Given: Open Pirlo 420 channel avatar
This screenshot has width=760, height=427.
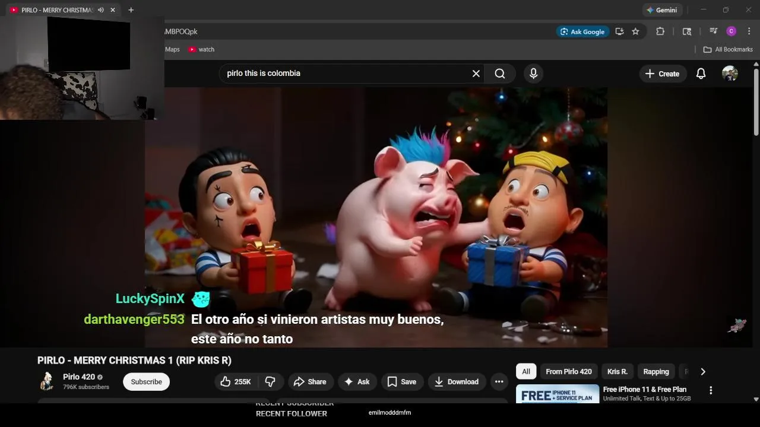Looking at the screenshot, I should pyautogui.click(x=47, y=381).
